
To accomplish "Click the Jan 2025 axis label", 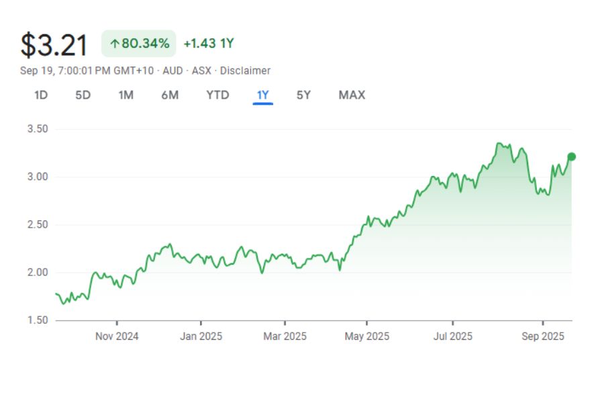I will click(x=200, y=336).
